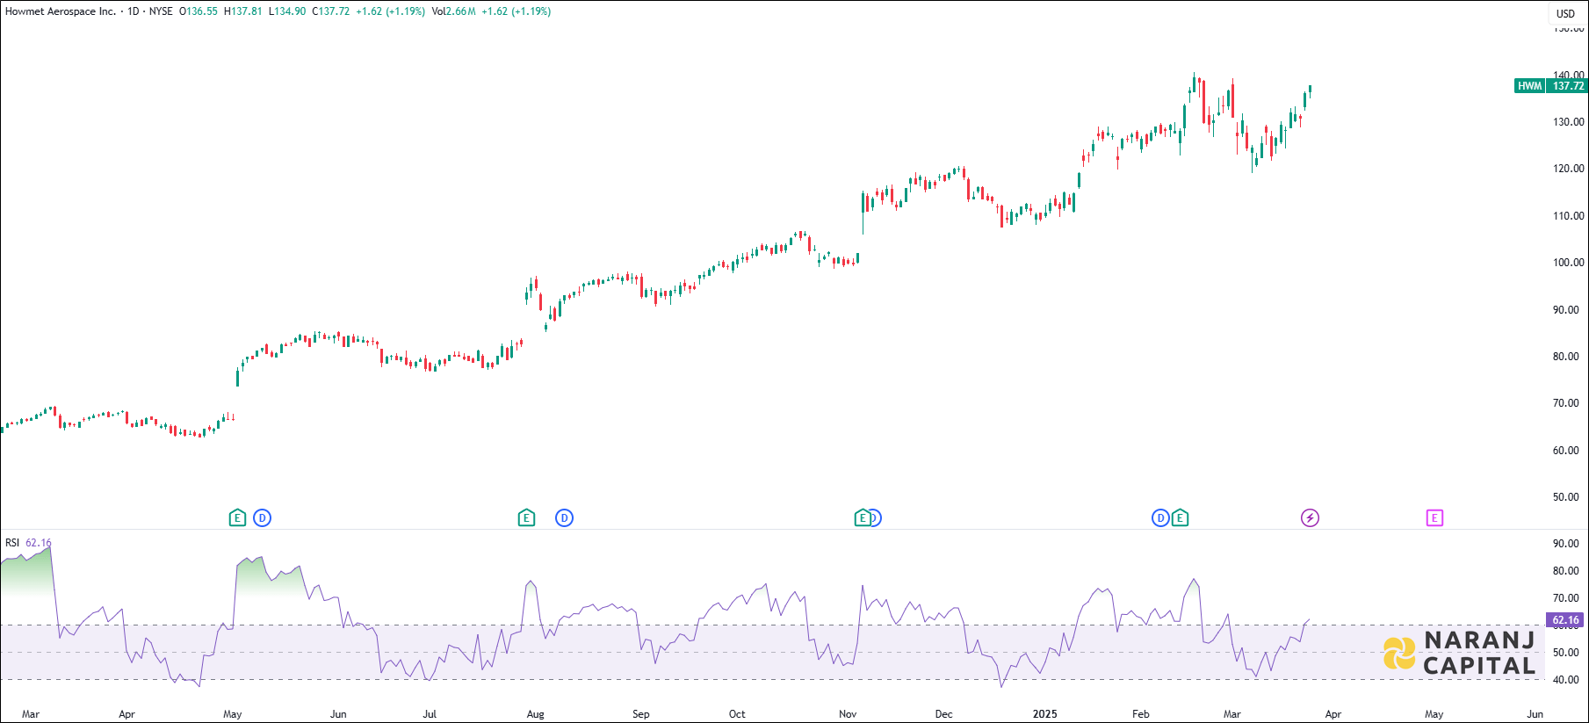
Task: Click the Oct label on the time axis
Action: pos(737,714)
